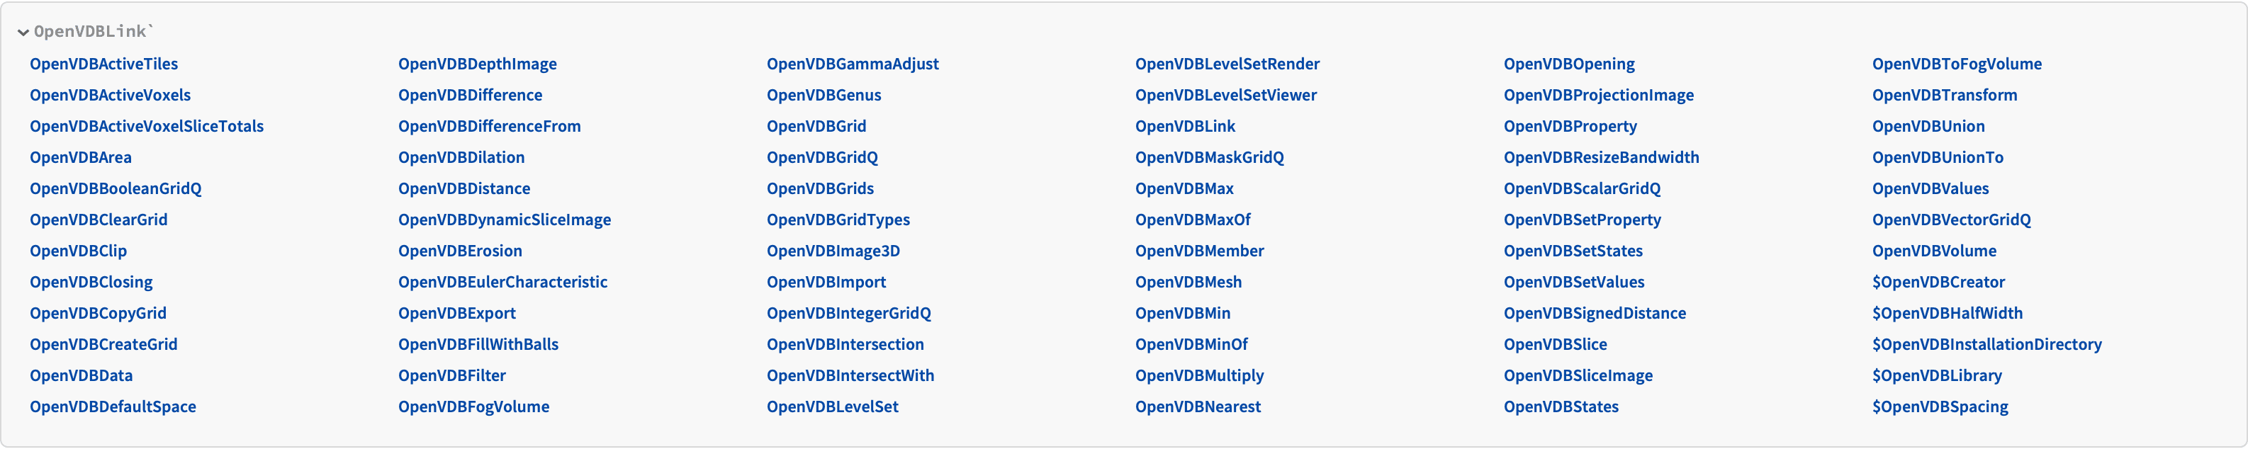Go to OpenVDBSignedDistance page
This screenshot has width=2248, height=449.
click(x=1595, y=313)
